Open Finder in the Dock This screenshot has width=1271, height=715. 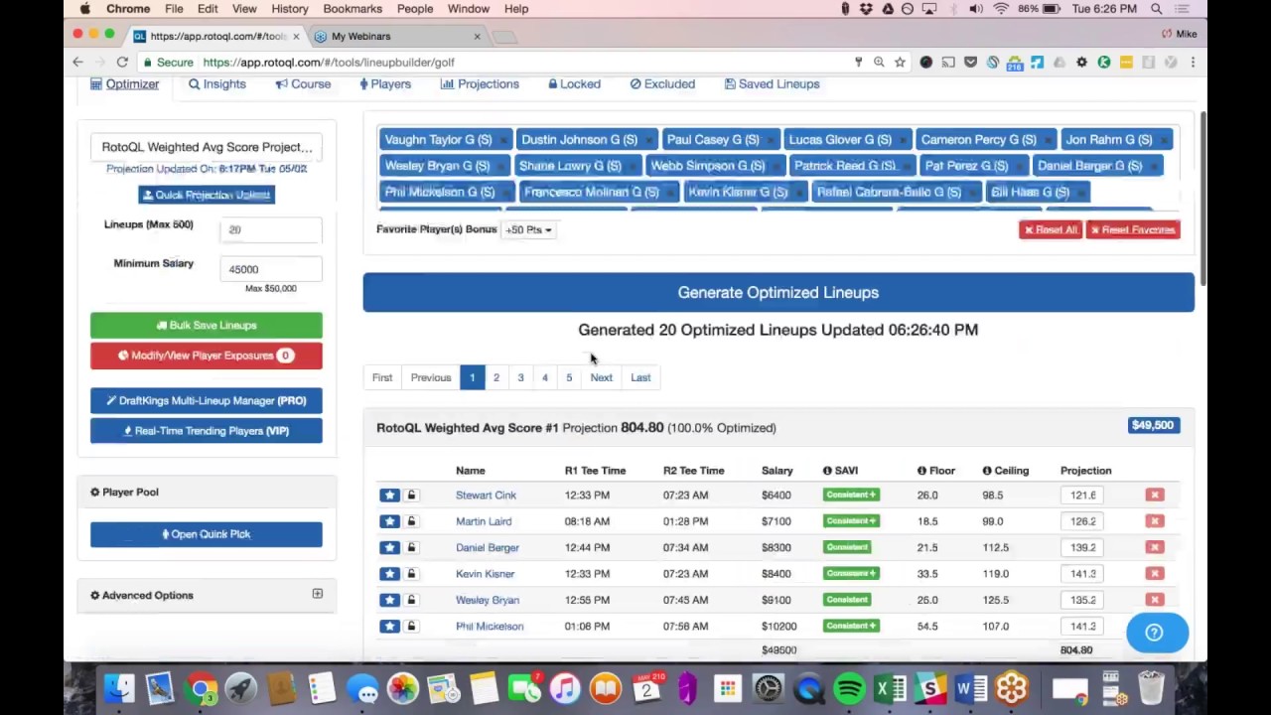pyautogui.click(x=119, y=688)
